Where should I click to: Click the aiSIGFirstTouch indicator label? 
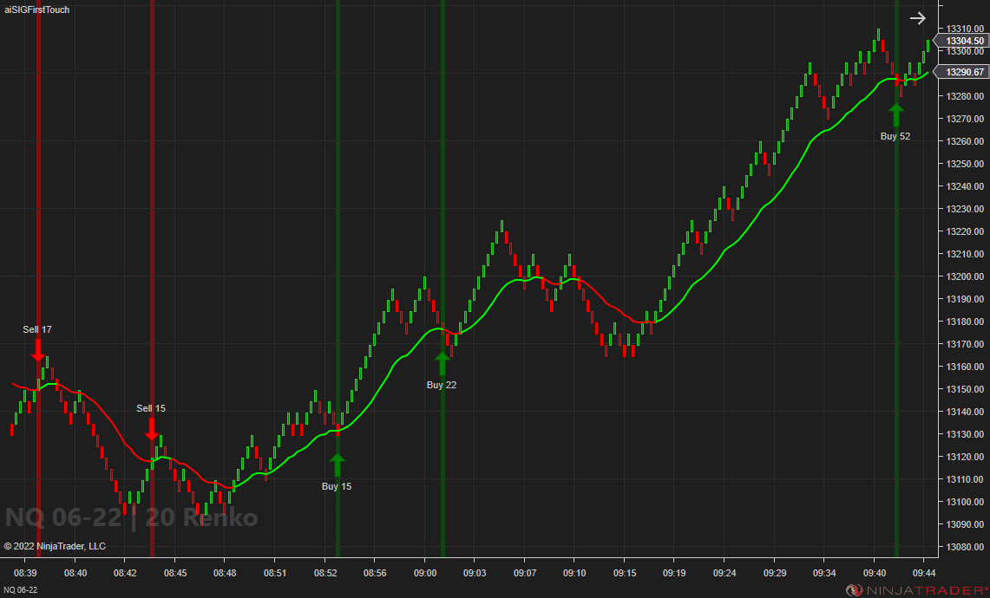[35, 10]
